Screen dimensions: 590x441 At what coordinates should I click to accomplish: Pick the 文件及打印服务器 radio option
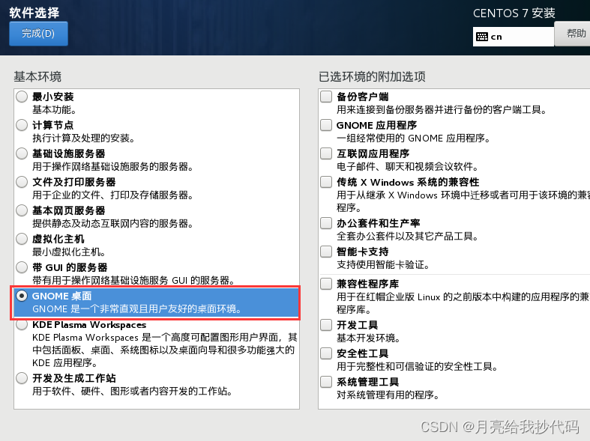(x=22, y=182)
